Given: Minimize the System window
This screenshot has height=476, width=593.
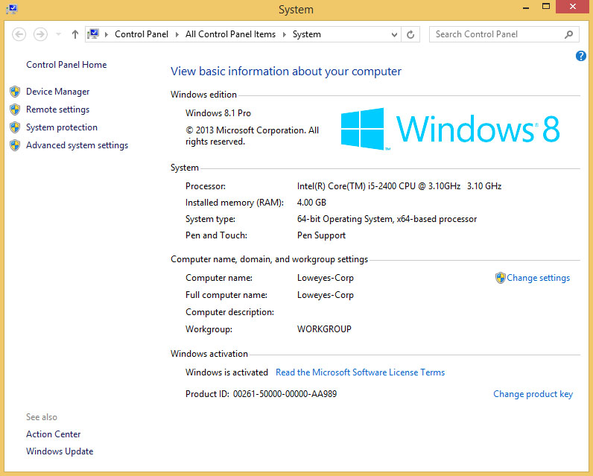Looking at the screenshot, I should coord(526,7).
